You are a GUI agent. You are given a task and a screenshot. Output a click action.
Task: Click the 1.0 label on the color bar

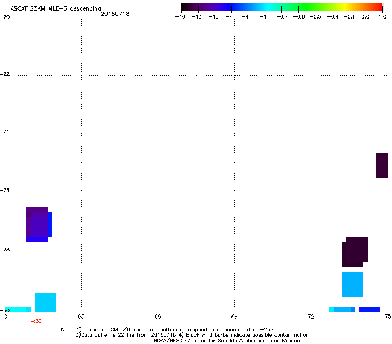[x=382, y=17]
